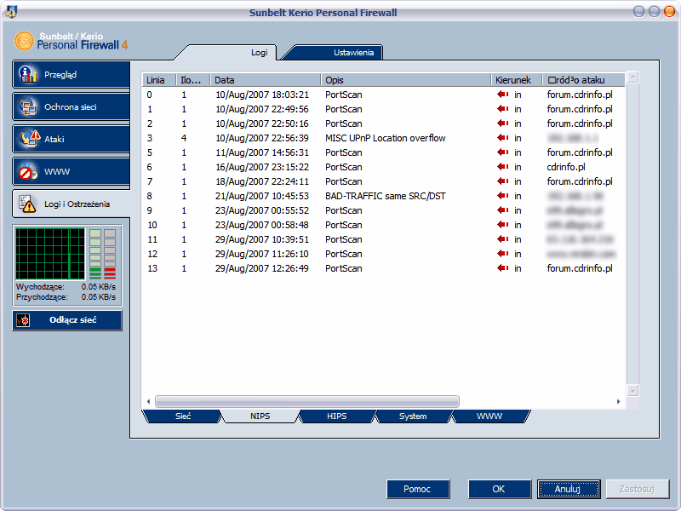This screenshot has height=511, width=681.
Task: Click the Przychodzące 0.05 KB/s readout
Action: (66, 297)
